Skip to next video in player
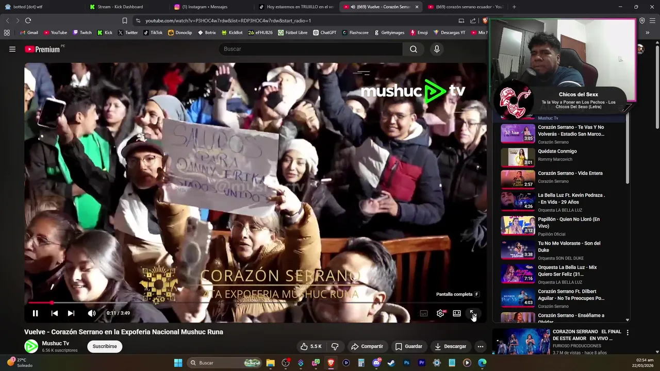The image size is (660, 371). coord(71,313)
